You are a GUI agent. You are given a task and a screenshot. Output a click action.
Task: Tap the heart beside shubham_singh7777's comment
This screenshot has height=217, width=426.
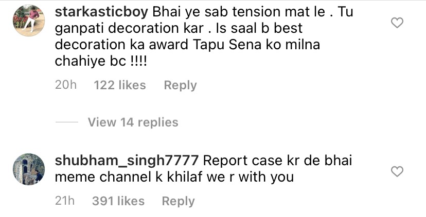397,171
